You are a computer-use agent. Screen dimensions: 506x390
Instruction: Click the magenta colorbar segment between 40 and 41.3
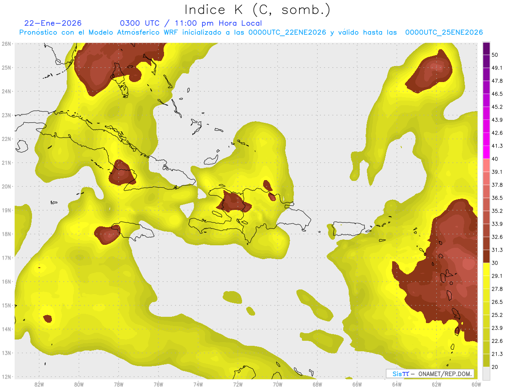click(x=486, y=152)
